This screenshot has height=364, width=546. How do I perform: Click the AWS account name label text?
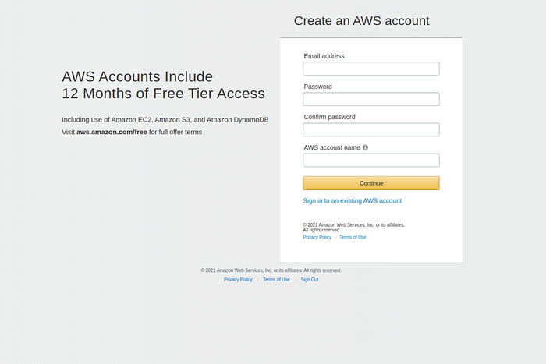click(x=331, y=147)
